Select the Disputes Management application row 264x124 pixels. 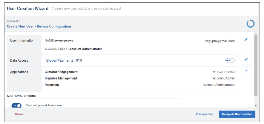point(61,78)
